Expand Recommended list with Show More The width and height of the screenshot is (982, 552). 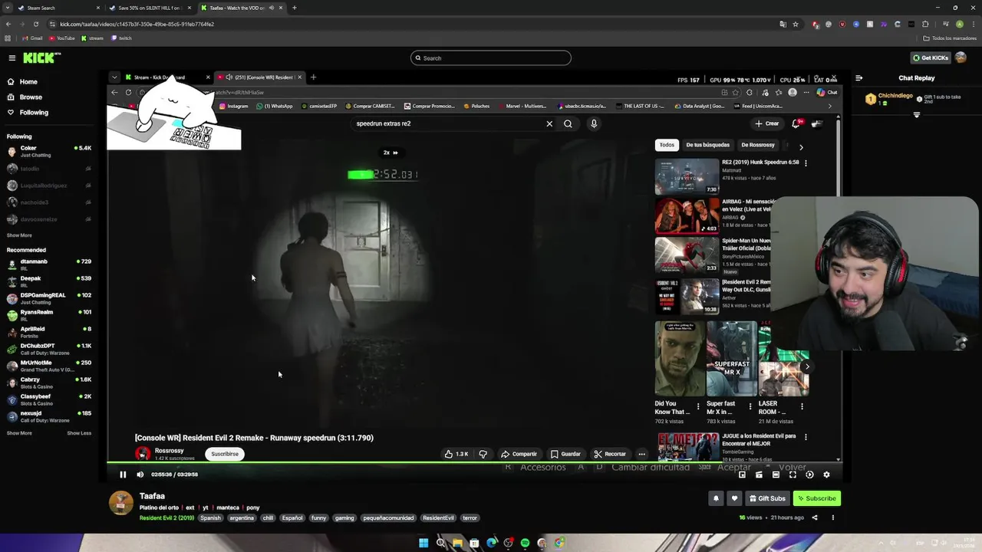(x=19, y=433)
